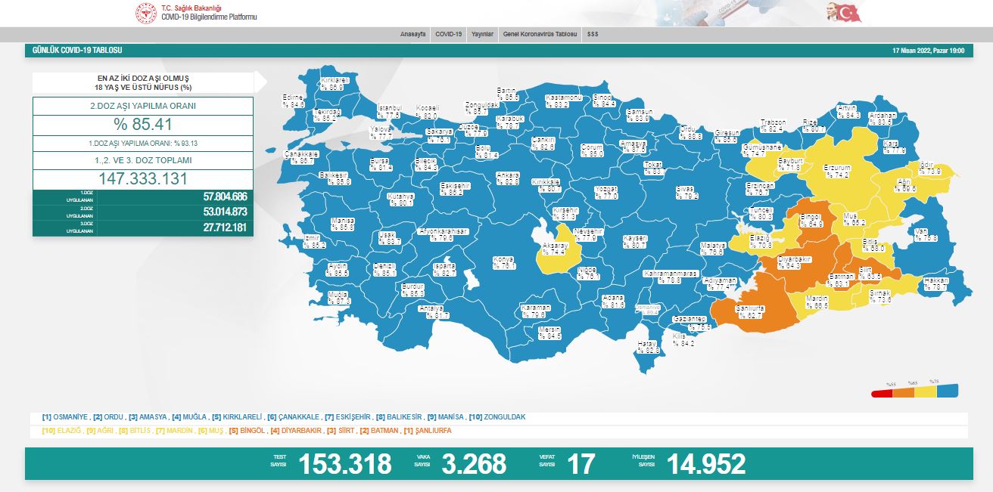
Task: Open the COVID-19 menu item
Action: point(449,35)
